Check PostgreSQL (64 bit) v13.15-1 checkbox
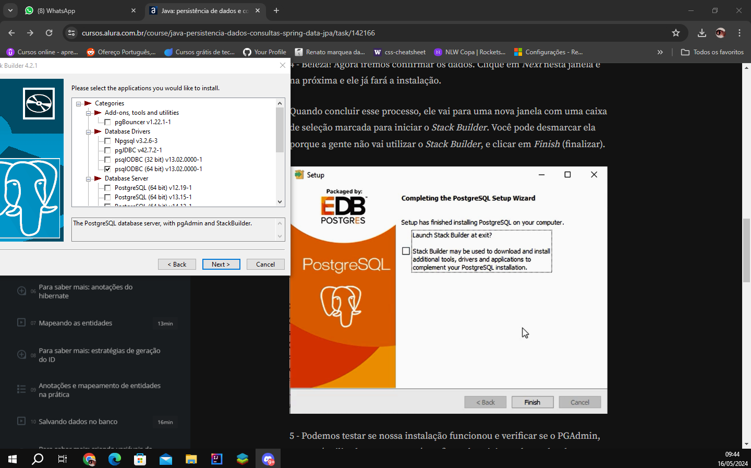This screenshot has height=468, width=751. [107, 197]
